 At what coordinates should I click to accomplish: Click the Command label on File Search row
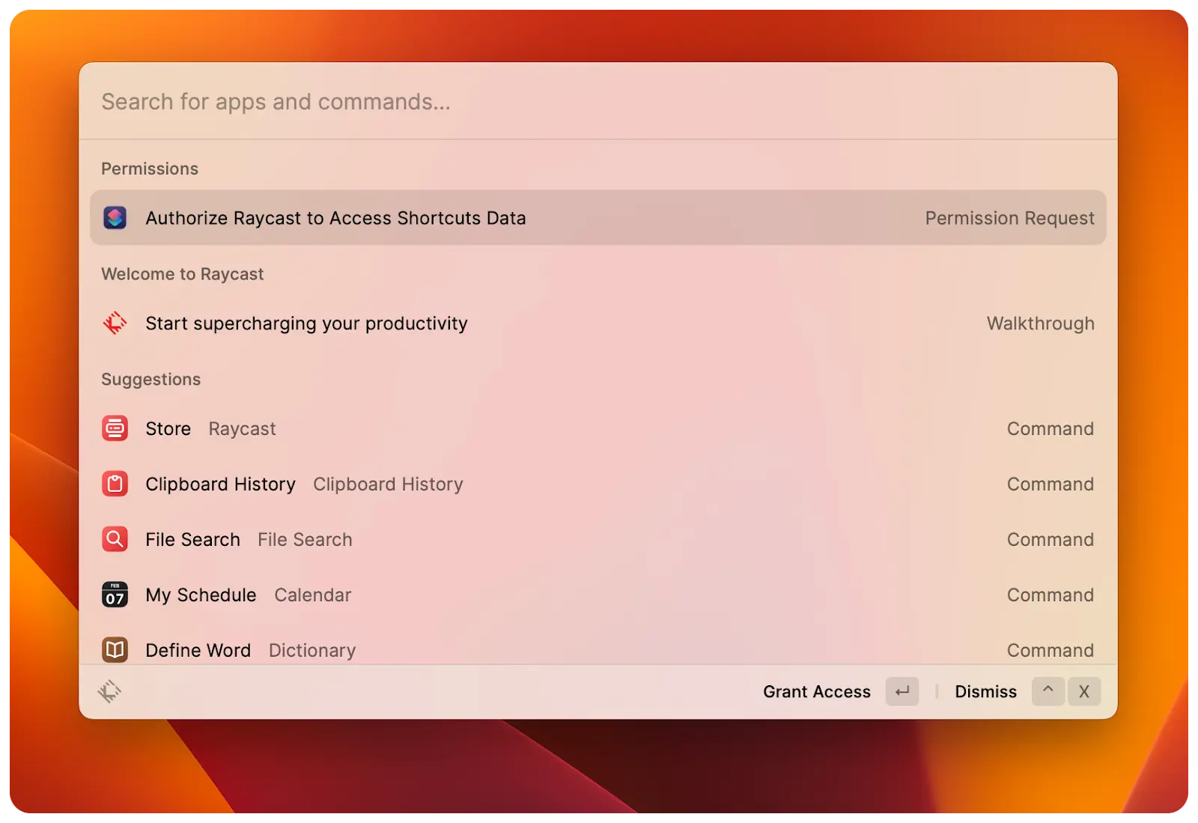click(x=1050, y=540)
